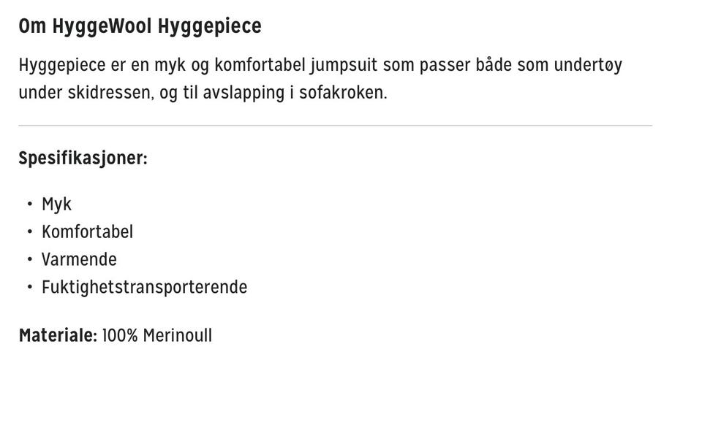Click the heading 'Om HyggeWool Hyggepiece'
The image size is (702, 425).
(140, 26)
